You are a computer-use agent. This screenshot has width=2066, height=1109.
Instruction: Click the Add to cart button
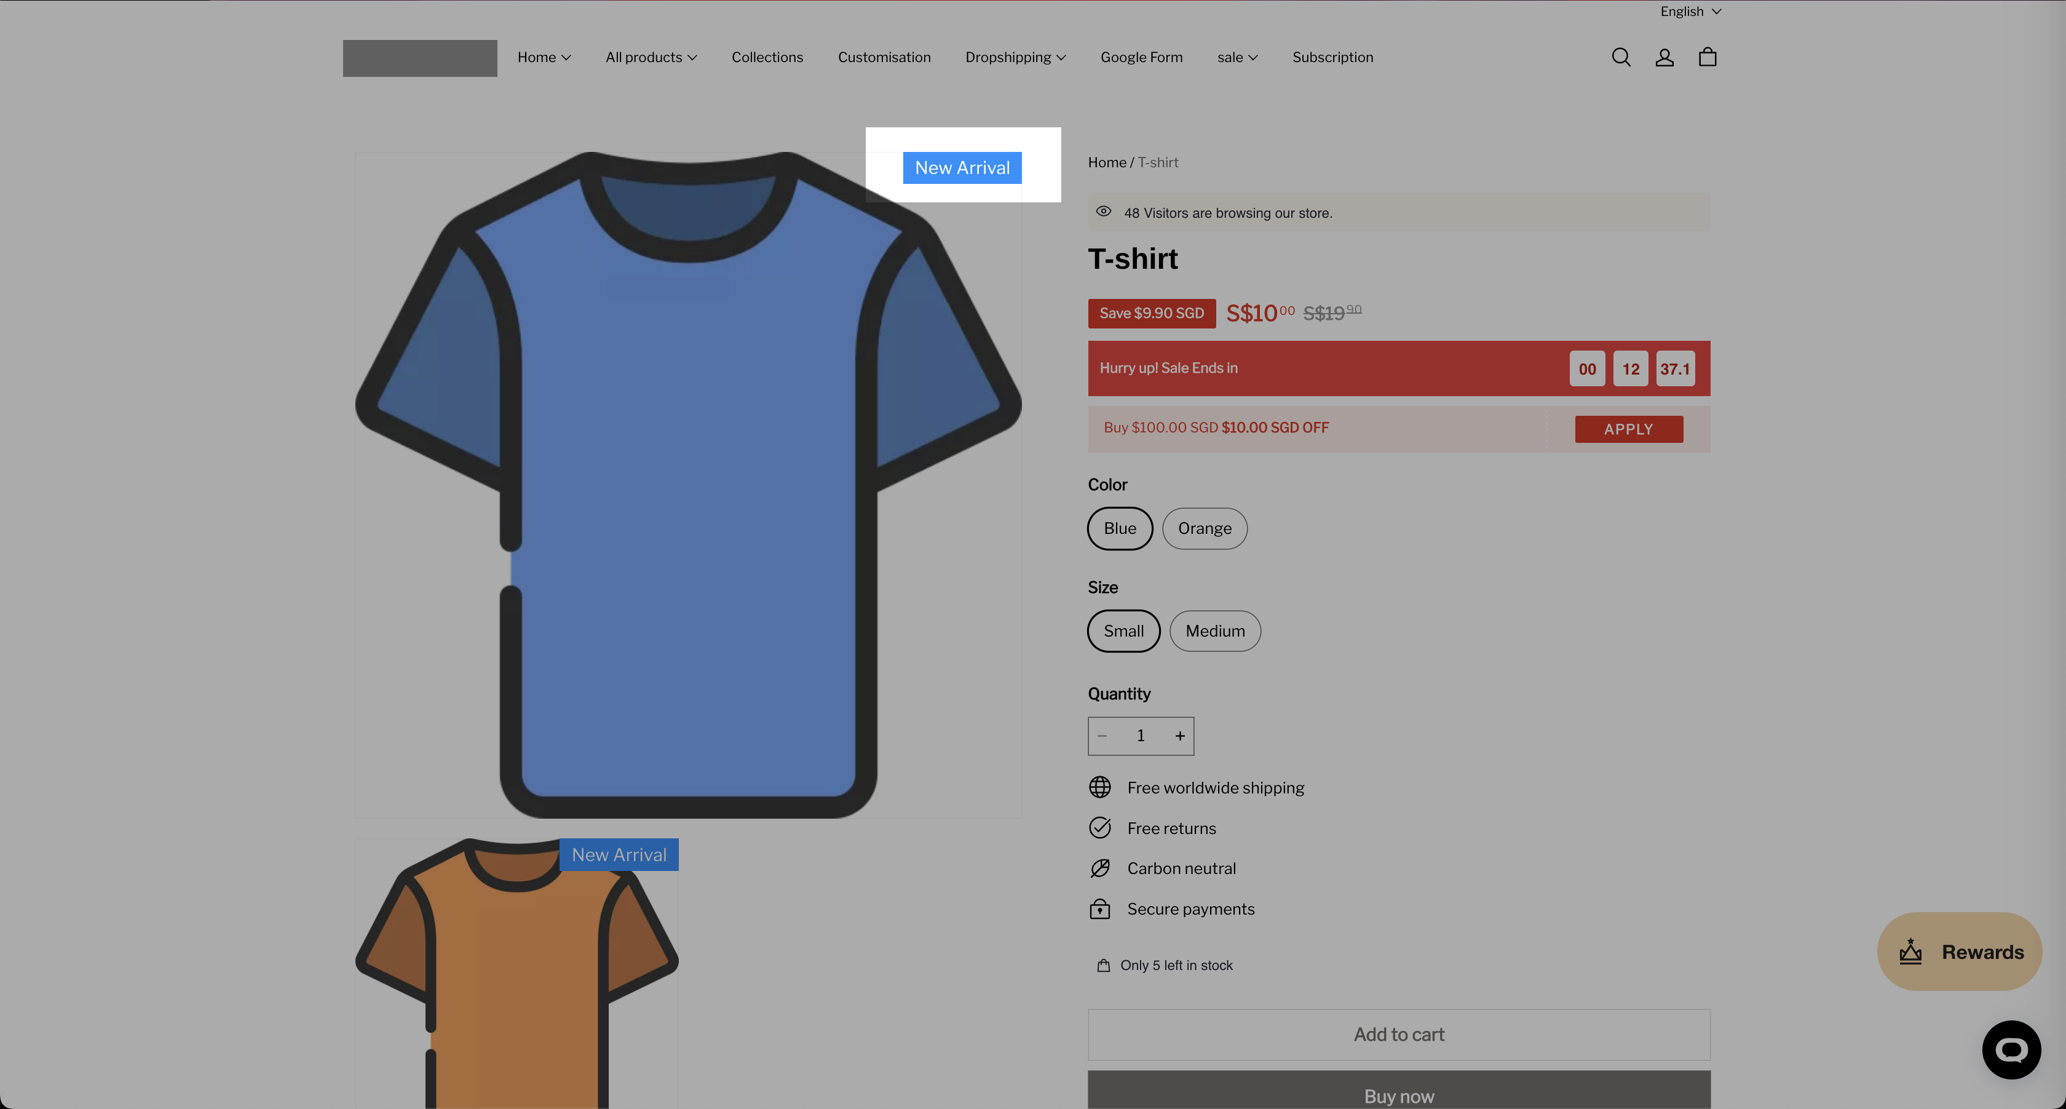click(x=1398, y=1035)
